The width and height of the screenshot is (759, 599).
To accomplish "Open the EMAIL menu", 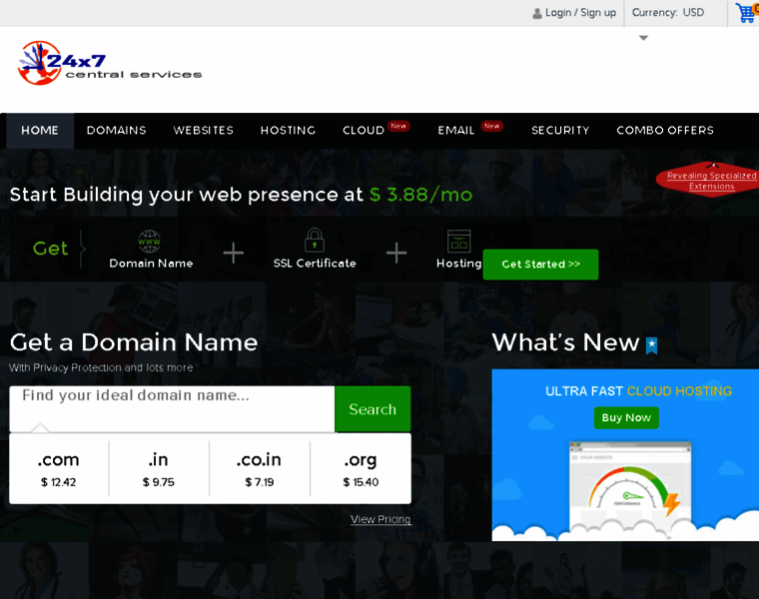I will tap(456, 130).
